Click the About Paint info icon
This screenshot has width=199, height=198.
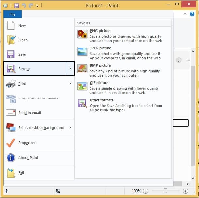[11, 158]
